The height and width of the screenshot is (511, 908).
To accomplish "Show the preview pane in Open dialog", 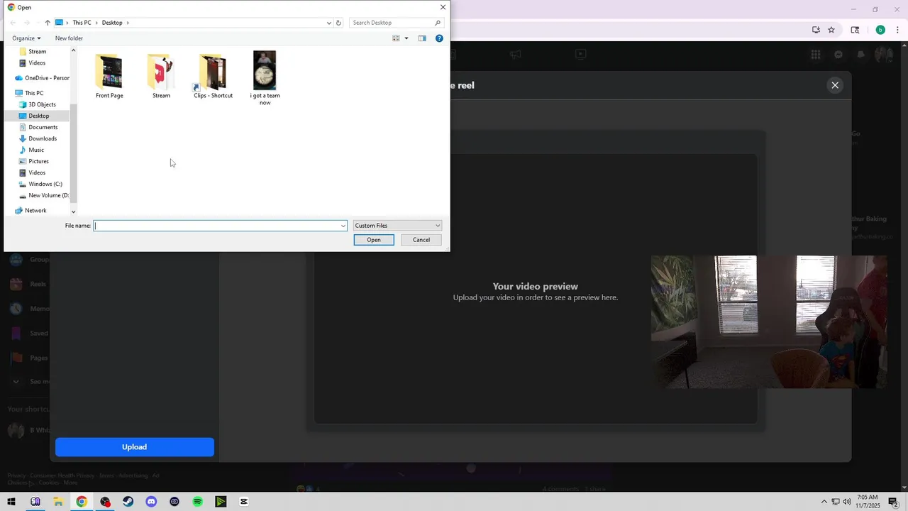I will point(422,38).
